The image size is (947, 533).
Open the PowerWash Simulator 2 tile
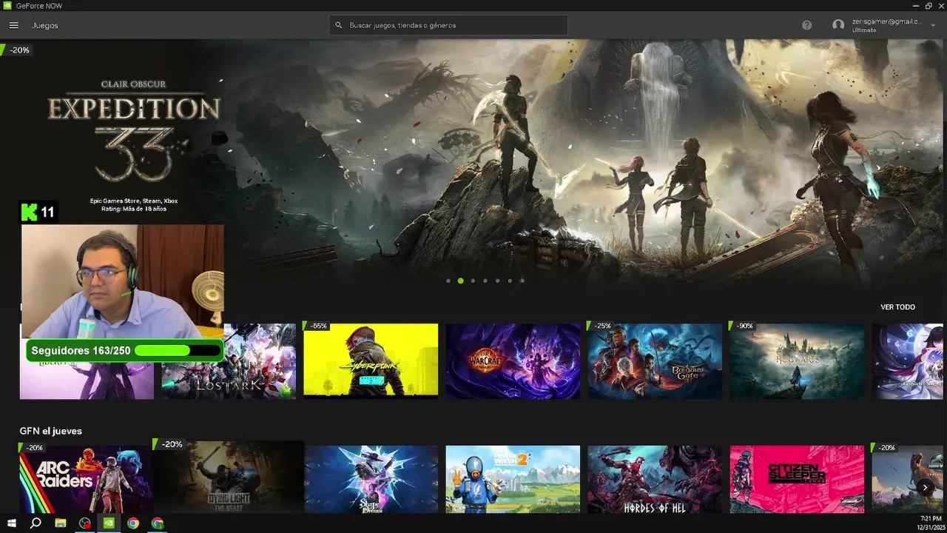click(513, 479)
